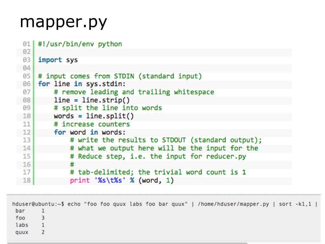Click 'for word in words:' line
Screen dimensions: 325x244
[90, 132]
